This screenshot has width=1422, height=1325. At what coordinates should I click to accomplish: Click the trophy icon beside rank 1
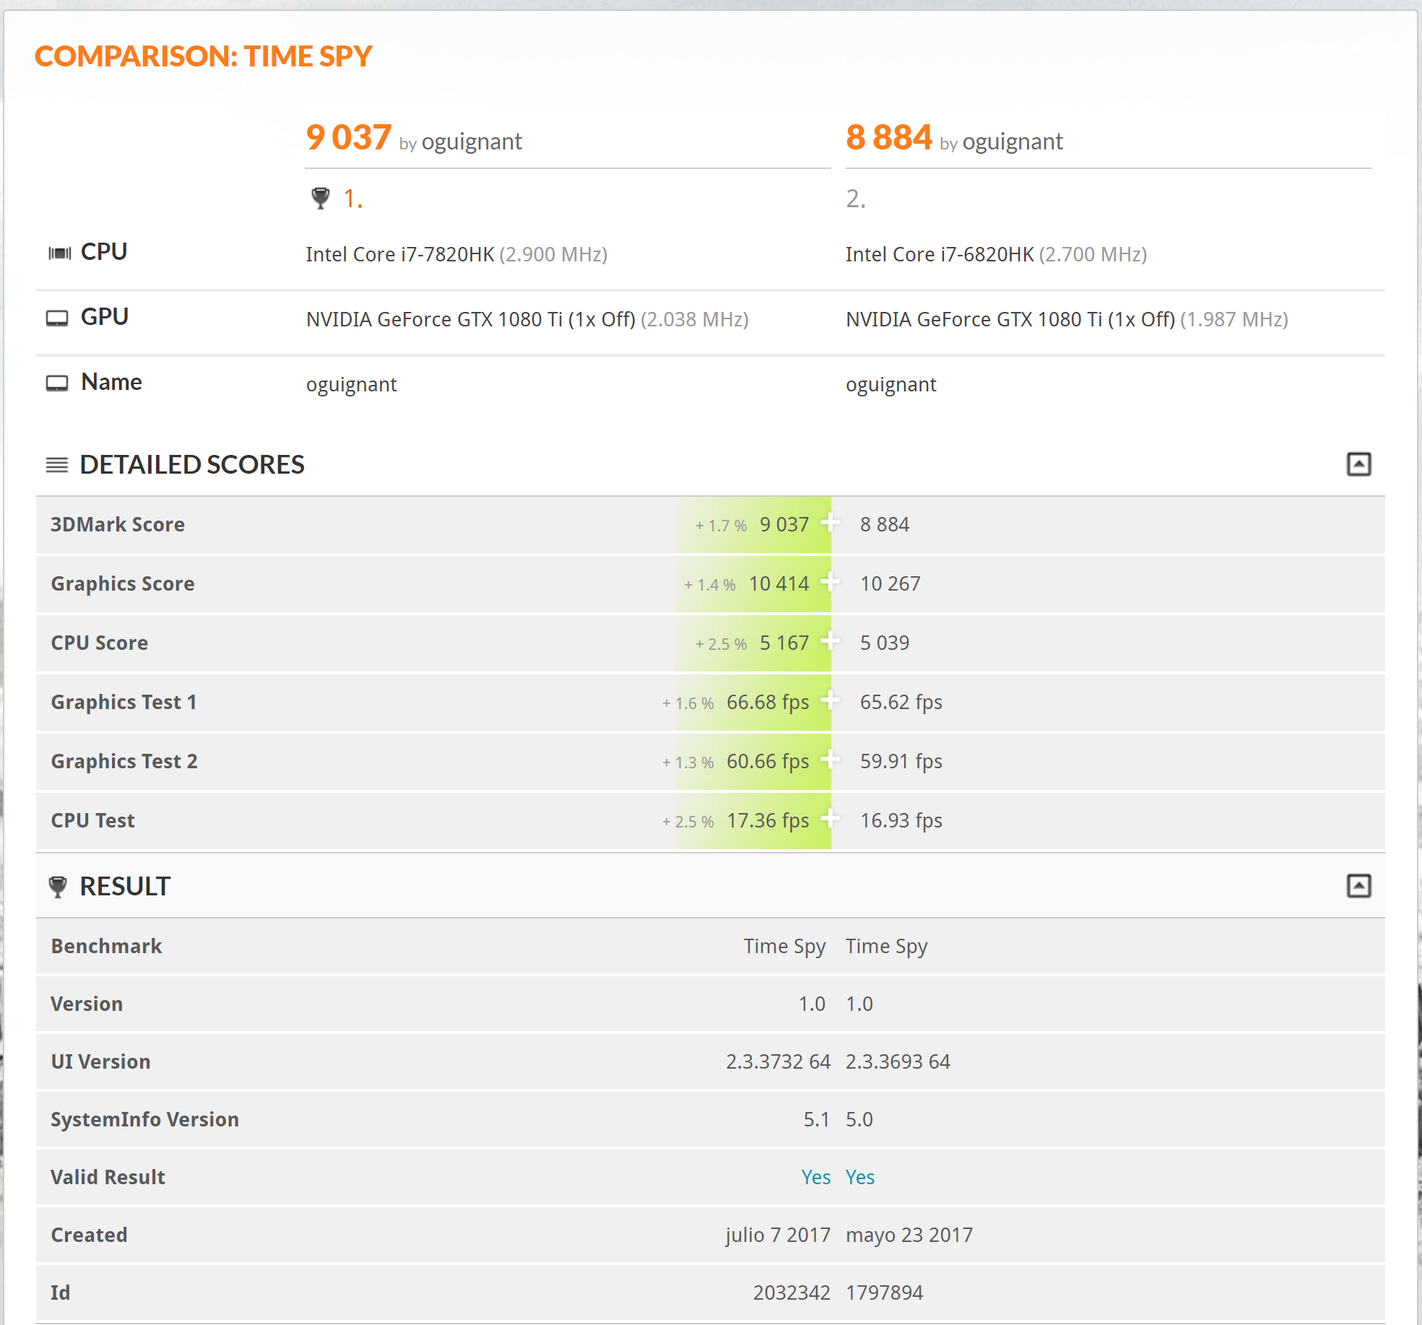tap(320, 198)
